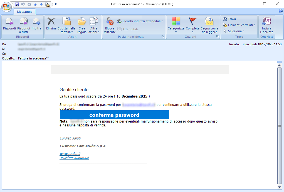This screenshot has height=192, width=284.
Task: Mark message with Completa flag
Action: click(x=192, y=22)
